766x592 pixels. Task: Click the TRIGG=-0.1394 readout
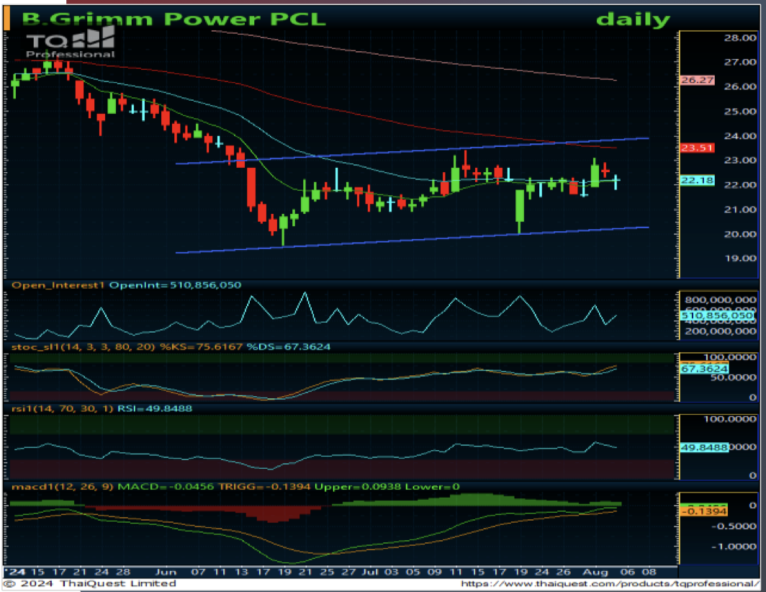264,486
